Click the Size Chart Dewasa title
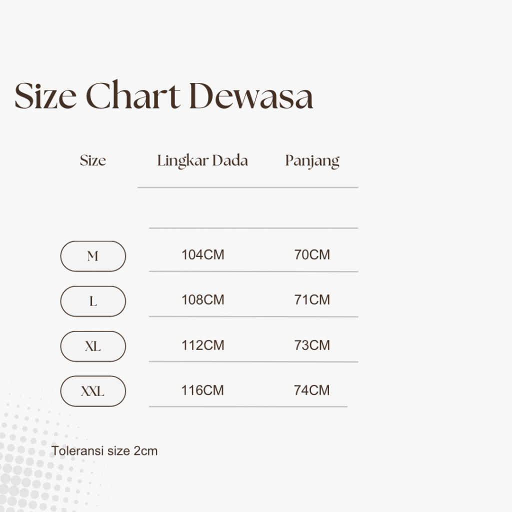The width and height of the screenshot is (512, 512). (x=164, y=96)
